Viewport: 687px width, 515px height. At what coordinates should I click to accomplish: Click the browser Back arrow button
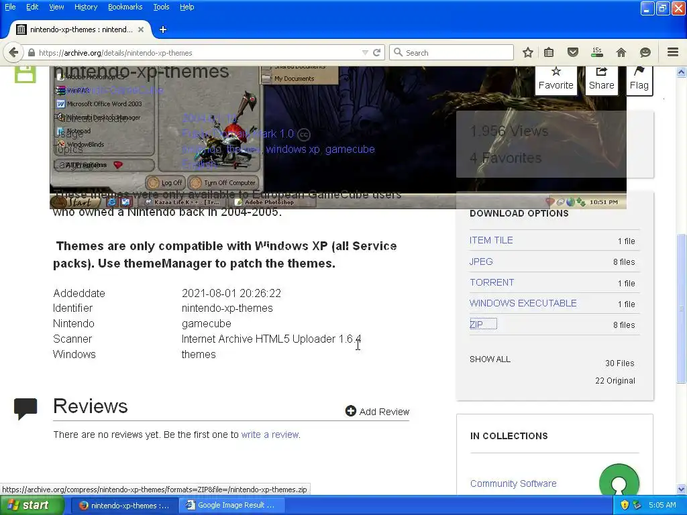(x=13, y=52)
